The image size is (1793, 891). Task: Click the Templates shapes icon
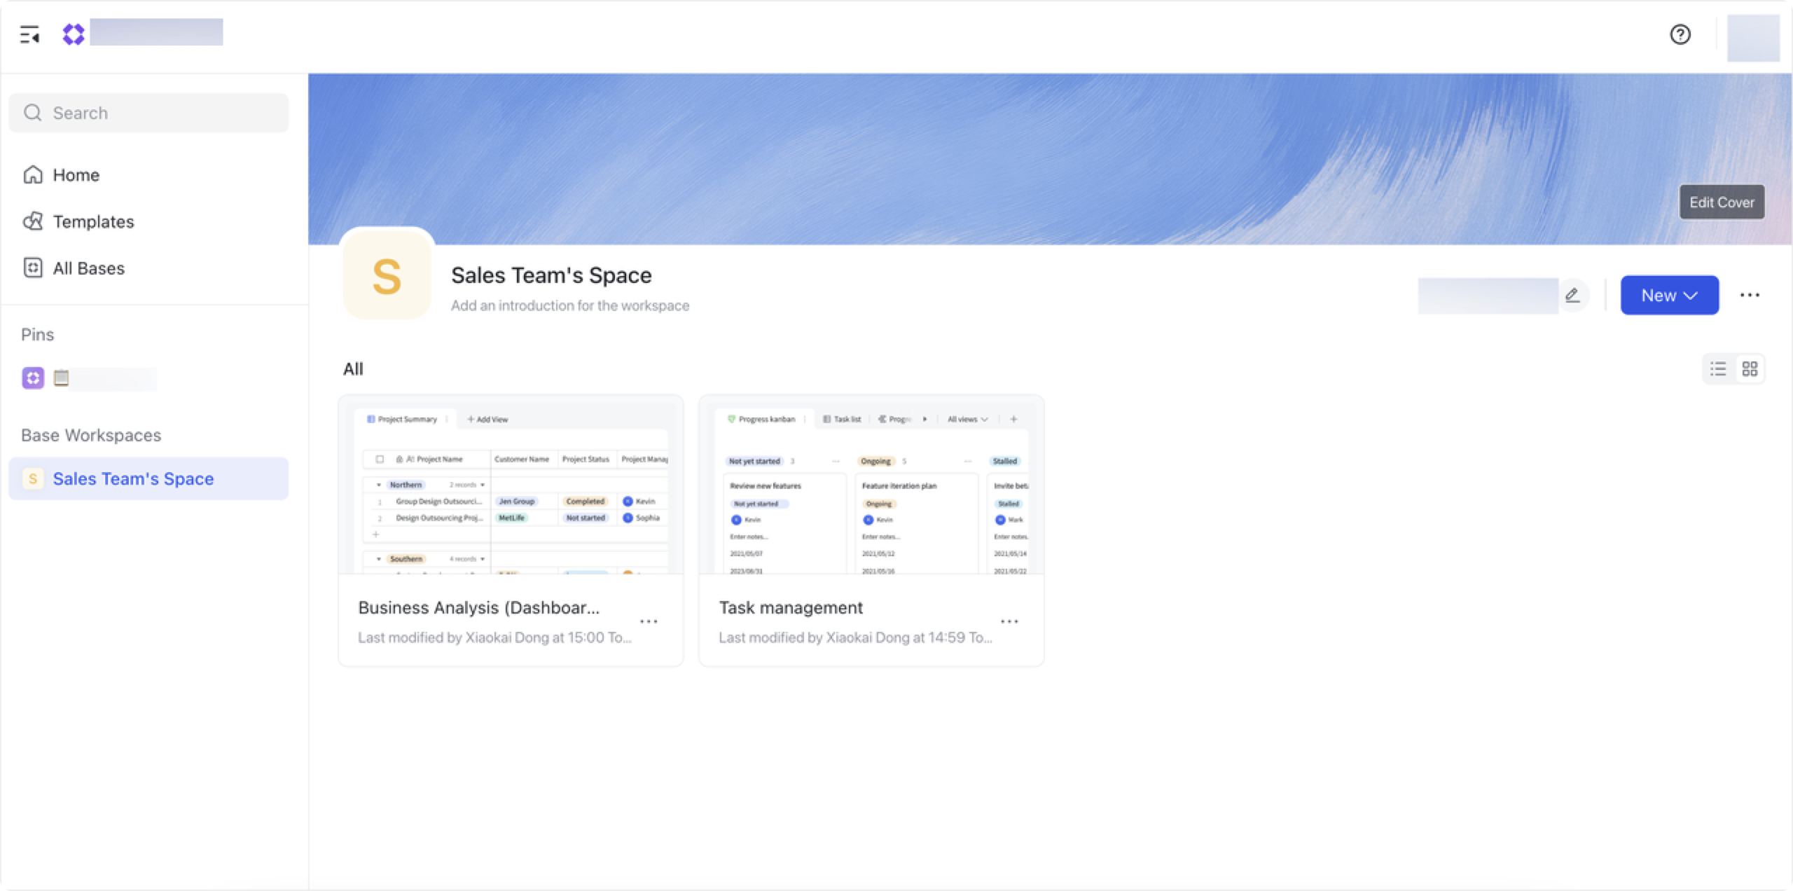coord(33,221)
